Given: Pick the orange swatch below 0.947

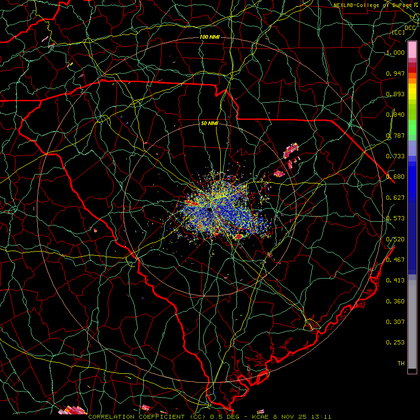Looking at the screenshot, I should click(412, 81).
